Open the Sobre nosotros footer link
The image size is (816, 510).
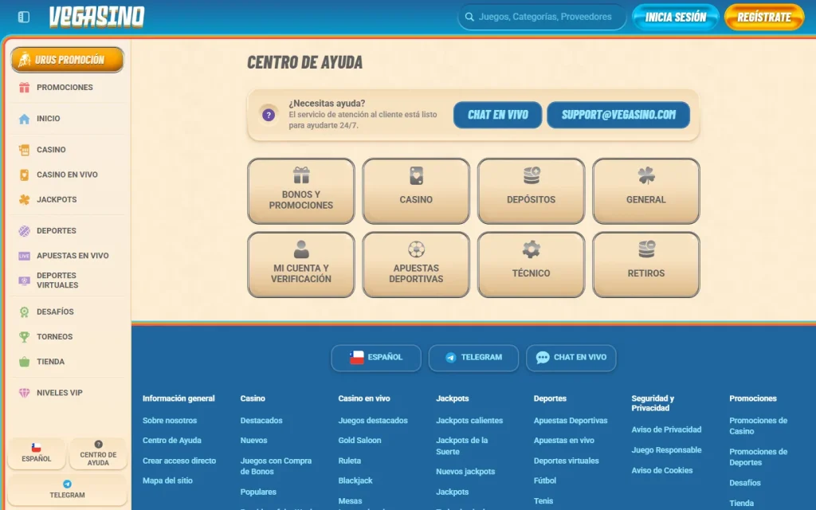(170, 421)
